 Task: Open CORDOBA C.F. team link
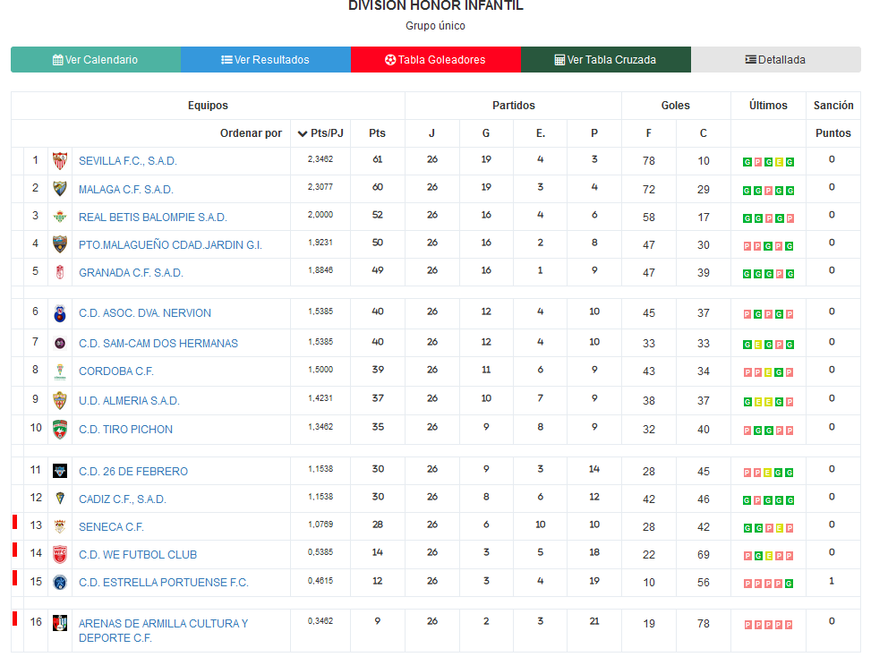116,371
